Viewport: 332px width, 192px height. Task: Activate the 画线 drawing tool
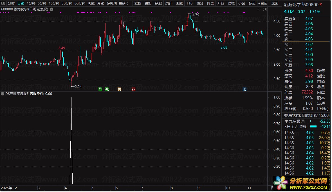tap(179, 3)
